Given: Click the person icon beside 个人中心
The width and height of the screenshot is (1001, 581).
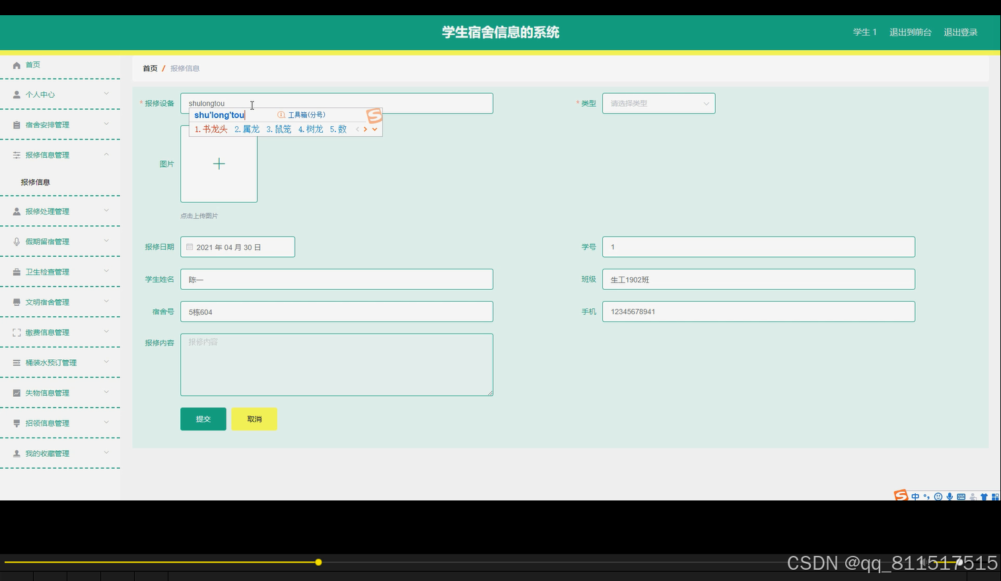Looking at the screenshot, I should [x=17, y=94].
